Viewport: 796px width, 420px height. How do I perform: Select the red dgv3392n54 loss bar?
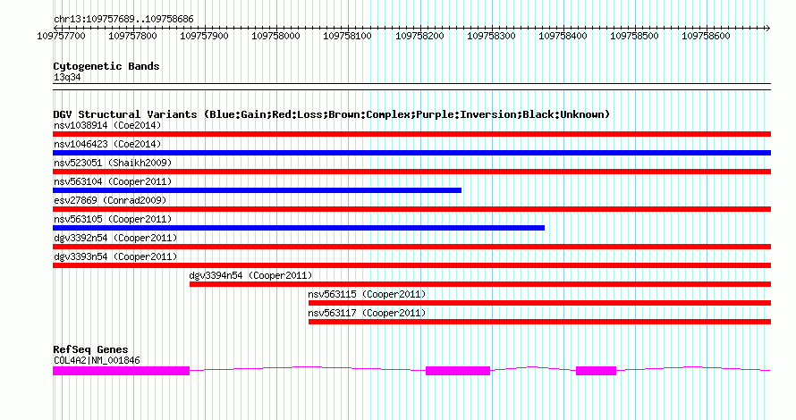(411, 247)
